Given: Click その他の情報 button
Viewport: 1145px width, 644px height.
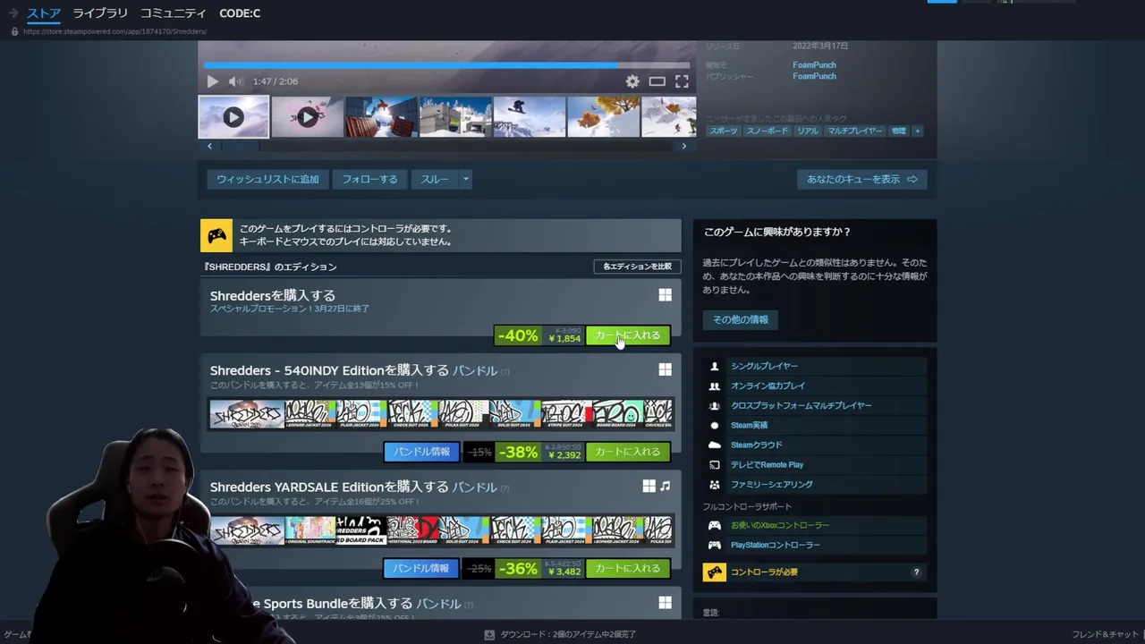Looking at the screenshot, I should pos(740,319).
